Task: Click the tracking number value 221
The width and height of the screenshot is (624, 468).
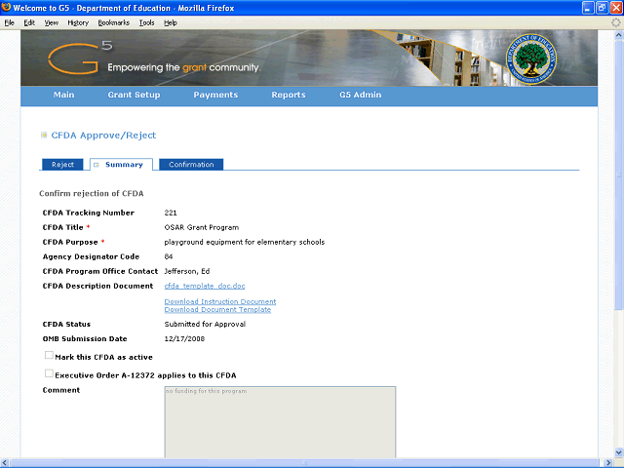Action: tap(171, 213)
